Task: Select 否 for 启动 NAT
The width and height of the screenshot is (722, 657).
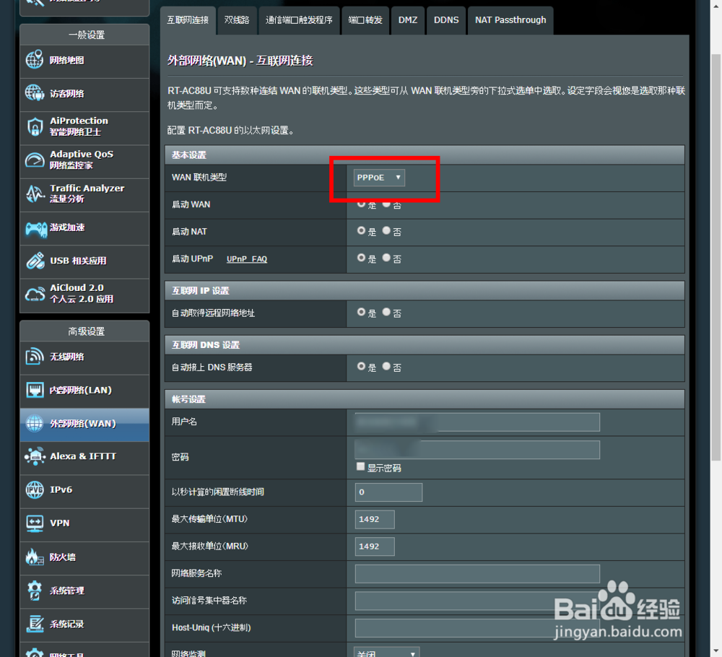Action: pyautogui.click(x=386, y=230)
